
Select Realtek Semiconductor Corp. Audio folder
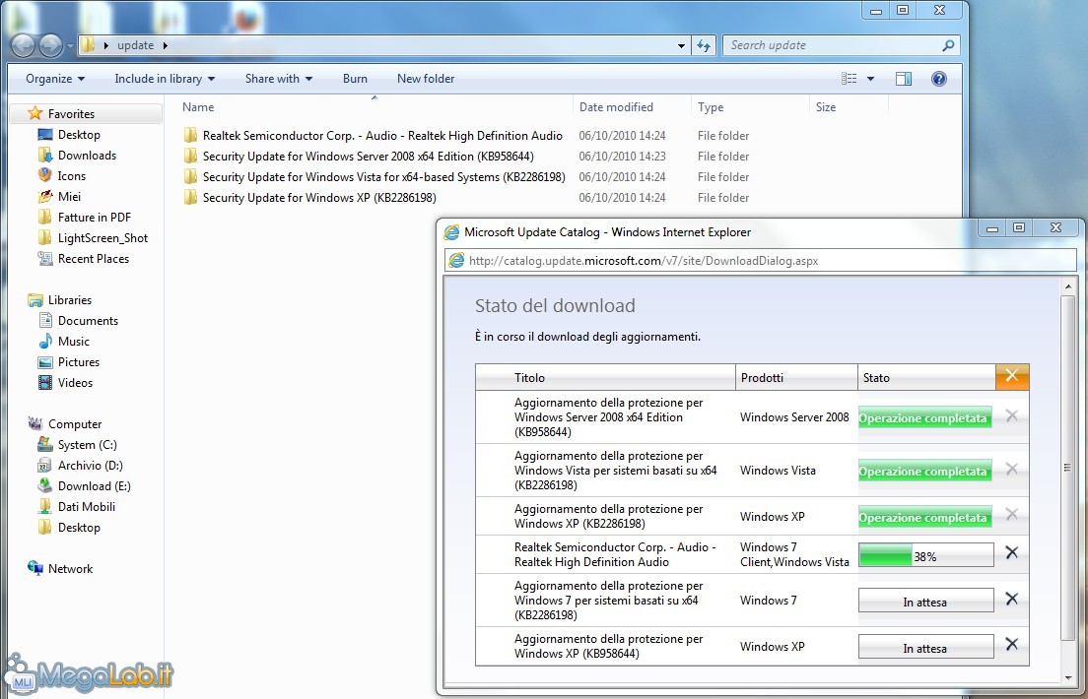point(382,135)
